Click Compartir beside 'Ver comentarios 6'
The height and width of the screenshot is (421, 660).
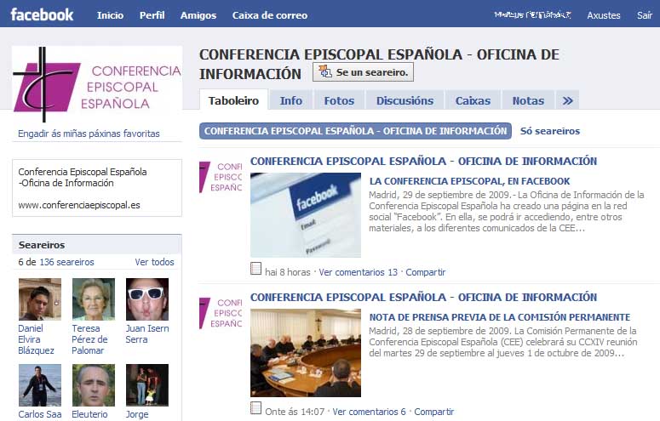click(x=434, y=412)
